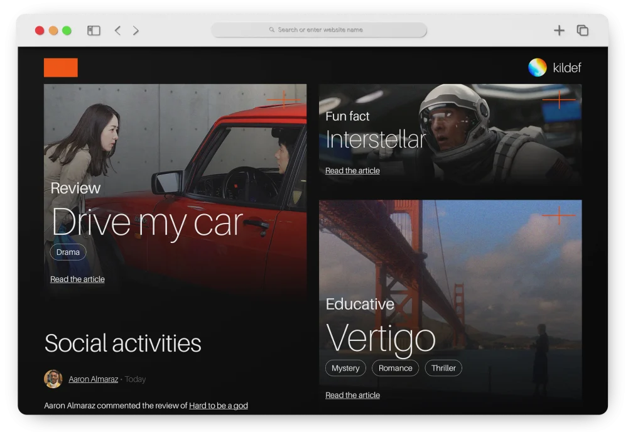The width and height of the screenshot is (628, 432).
Task: Show tab overview with overlapping squares icon
Action: point(582,30)
